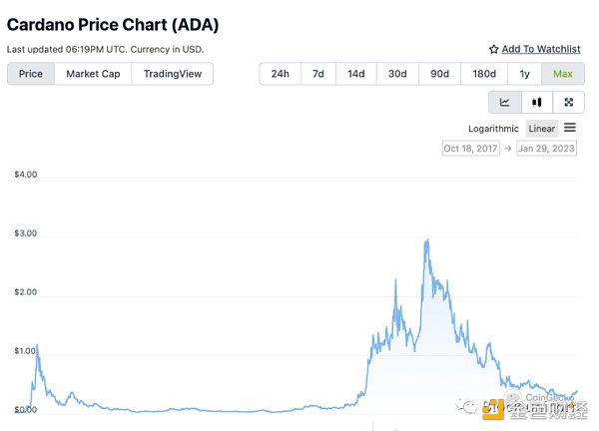This screenshot has width=599, height=431.
Task: Click the star icon beside Add To Watchlist
Action: (493, 49)
